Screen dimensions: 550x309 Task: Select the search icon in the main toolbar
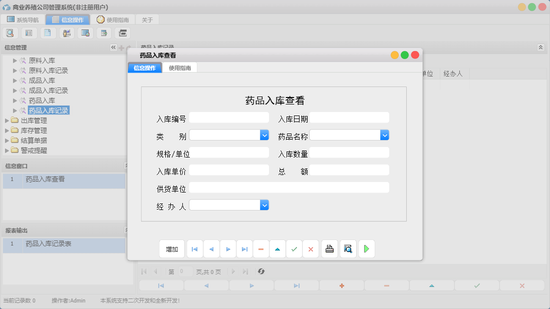10,32
